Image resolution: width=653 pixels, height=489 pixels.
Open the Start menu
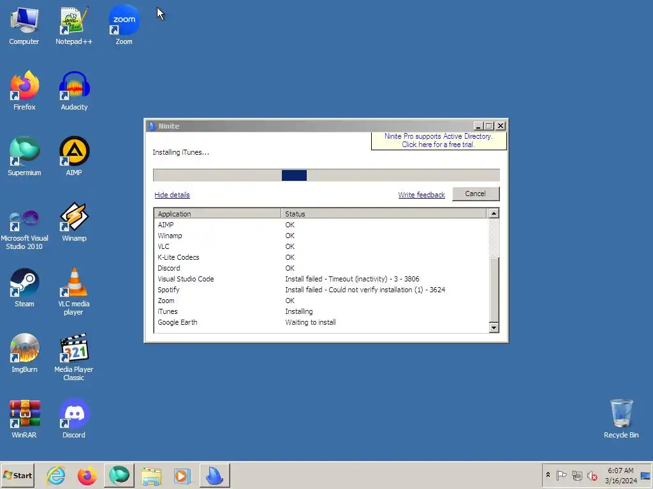point(17,475)
